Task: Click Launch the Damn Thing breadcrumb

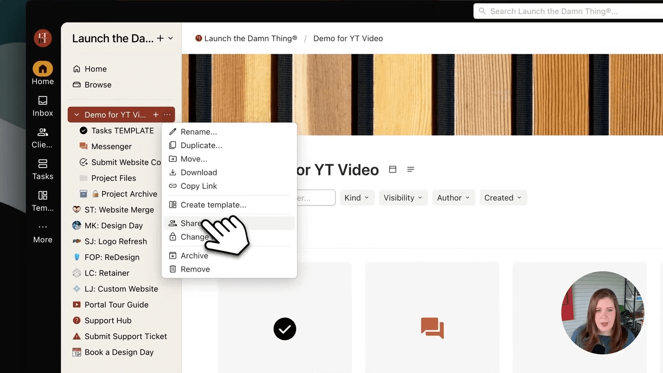Action: 250,38
